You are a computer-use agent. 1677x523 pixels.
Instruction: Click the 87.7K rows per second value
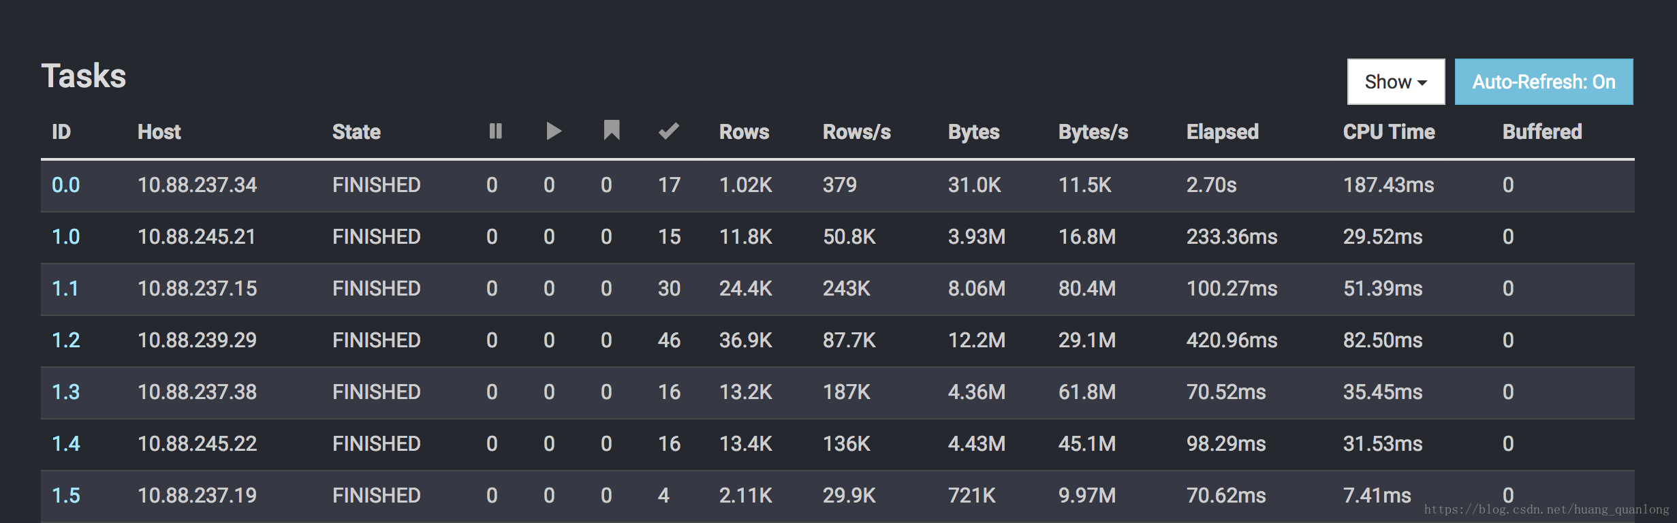coord(849,340)
